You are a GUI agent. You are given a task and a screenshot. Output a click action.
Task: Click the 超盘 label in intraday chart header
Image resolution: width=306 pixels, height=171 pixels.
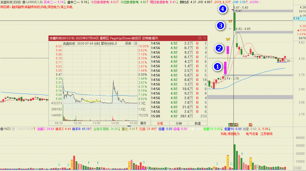(128, 44)
